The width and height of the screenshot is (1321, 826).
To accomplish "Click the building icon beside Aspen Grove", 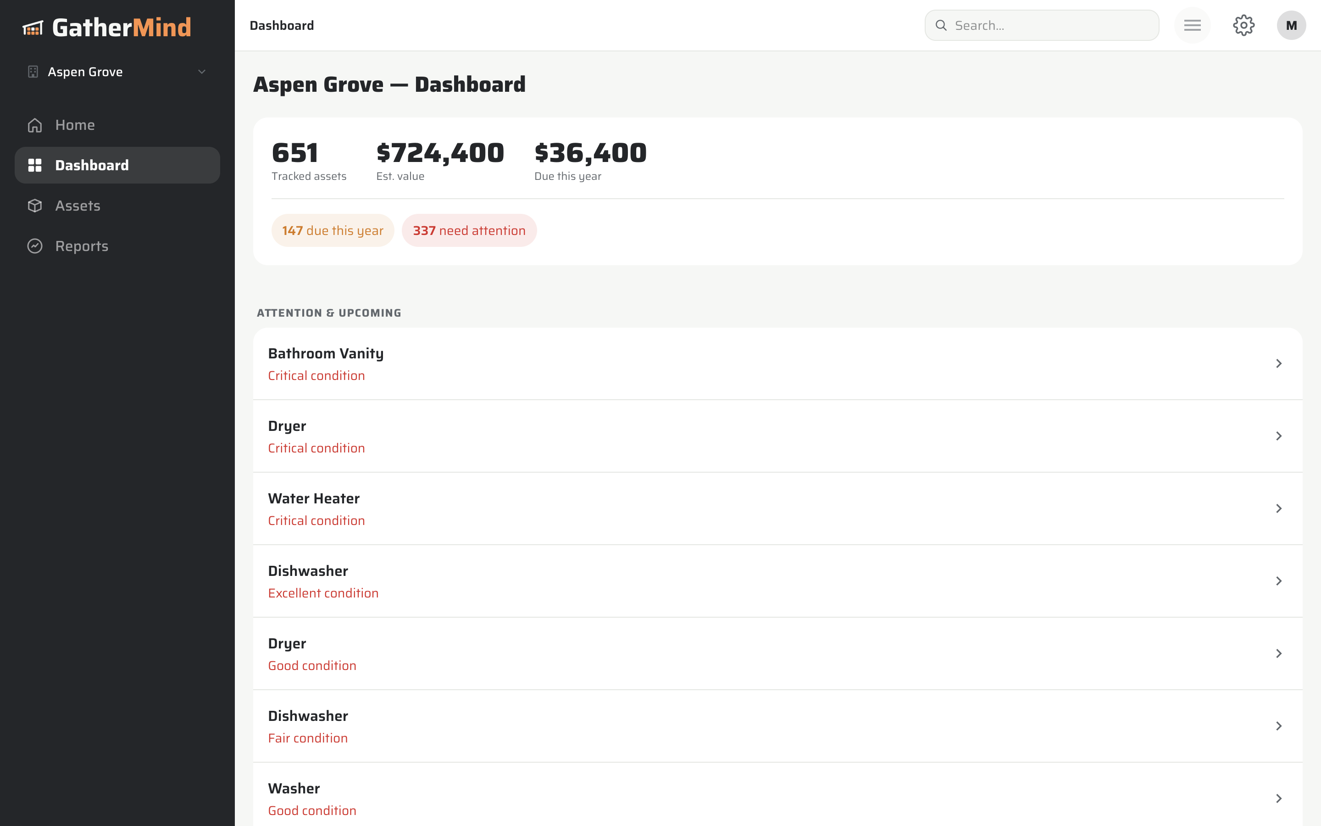I will 33,72.
